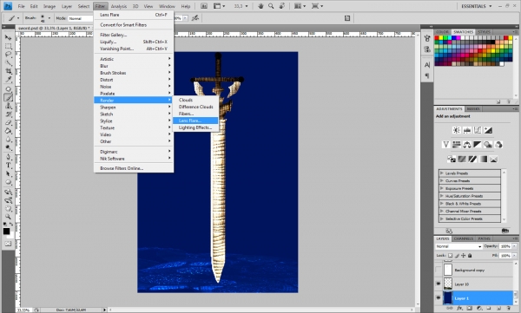Select Layer 1 thumbnail
Viewport: 521px width, 313px height.
(x=448, y=298)
